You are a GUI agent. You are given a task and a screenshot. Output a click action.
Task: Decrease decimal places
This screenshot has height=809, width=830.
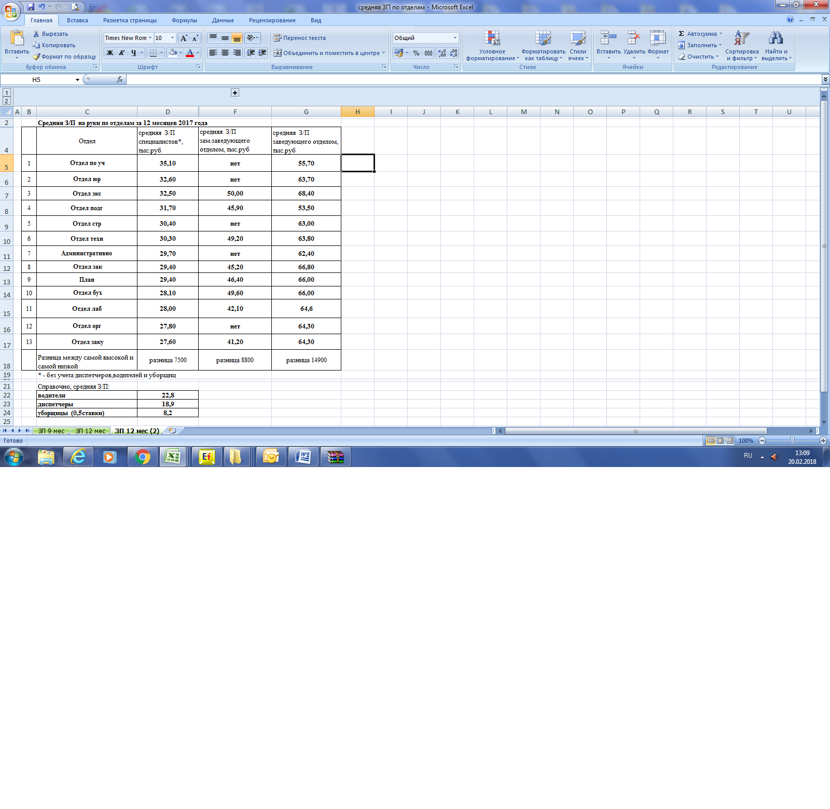click(453, 53)
